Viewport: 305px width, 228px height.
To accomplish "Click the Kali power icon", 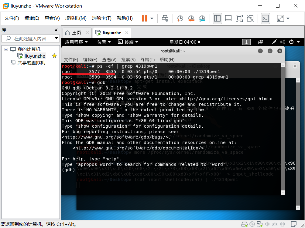I will coord(291,42).
